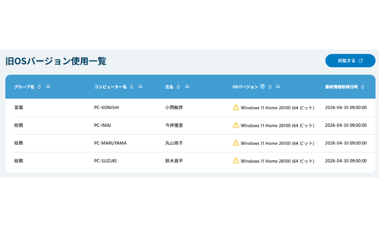Open 氏名 column filter menu

pyautogui.click(x=187, y=86)
